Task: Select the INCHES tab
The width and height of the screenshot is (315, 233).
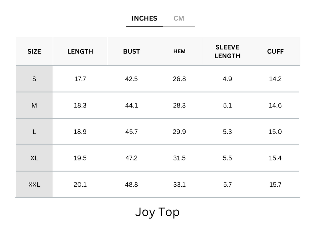Action: (144, 18)
